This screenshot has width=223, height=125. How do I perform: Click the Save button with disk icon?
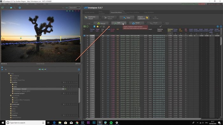pos(127,18)
